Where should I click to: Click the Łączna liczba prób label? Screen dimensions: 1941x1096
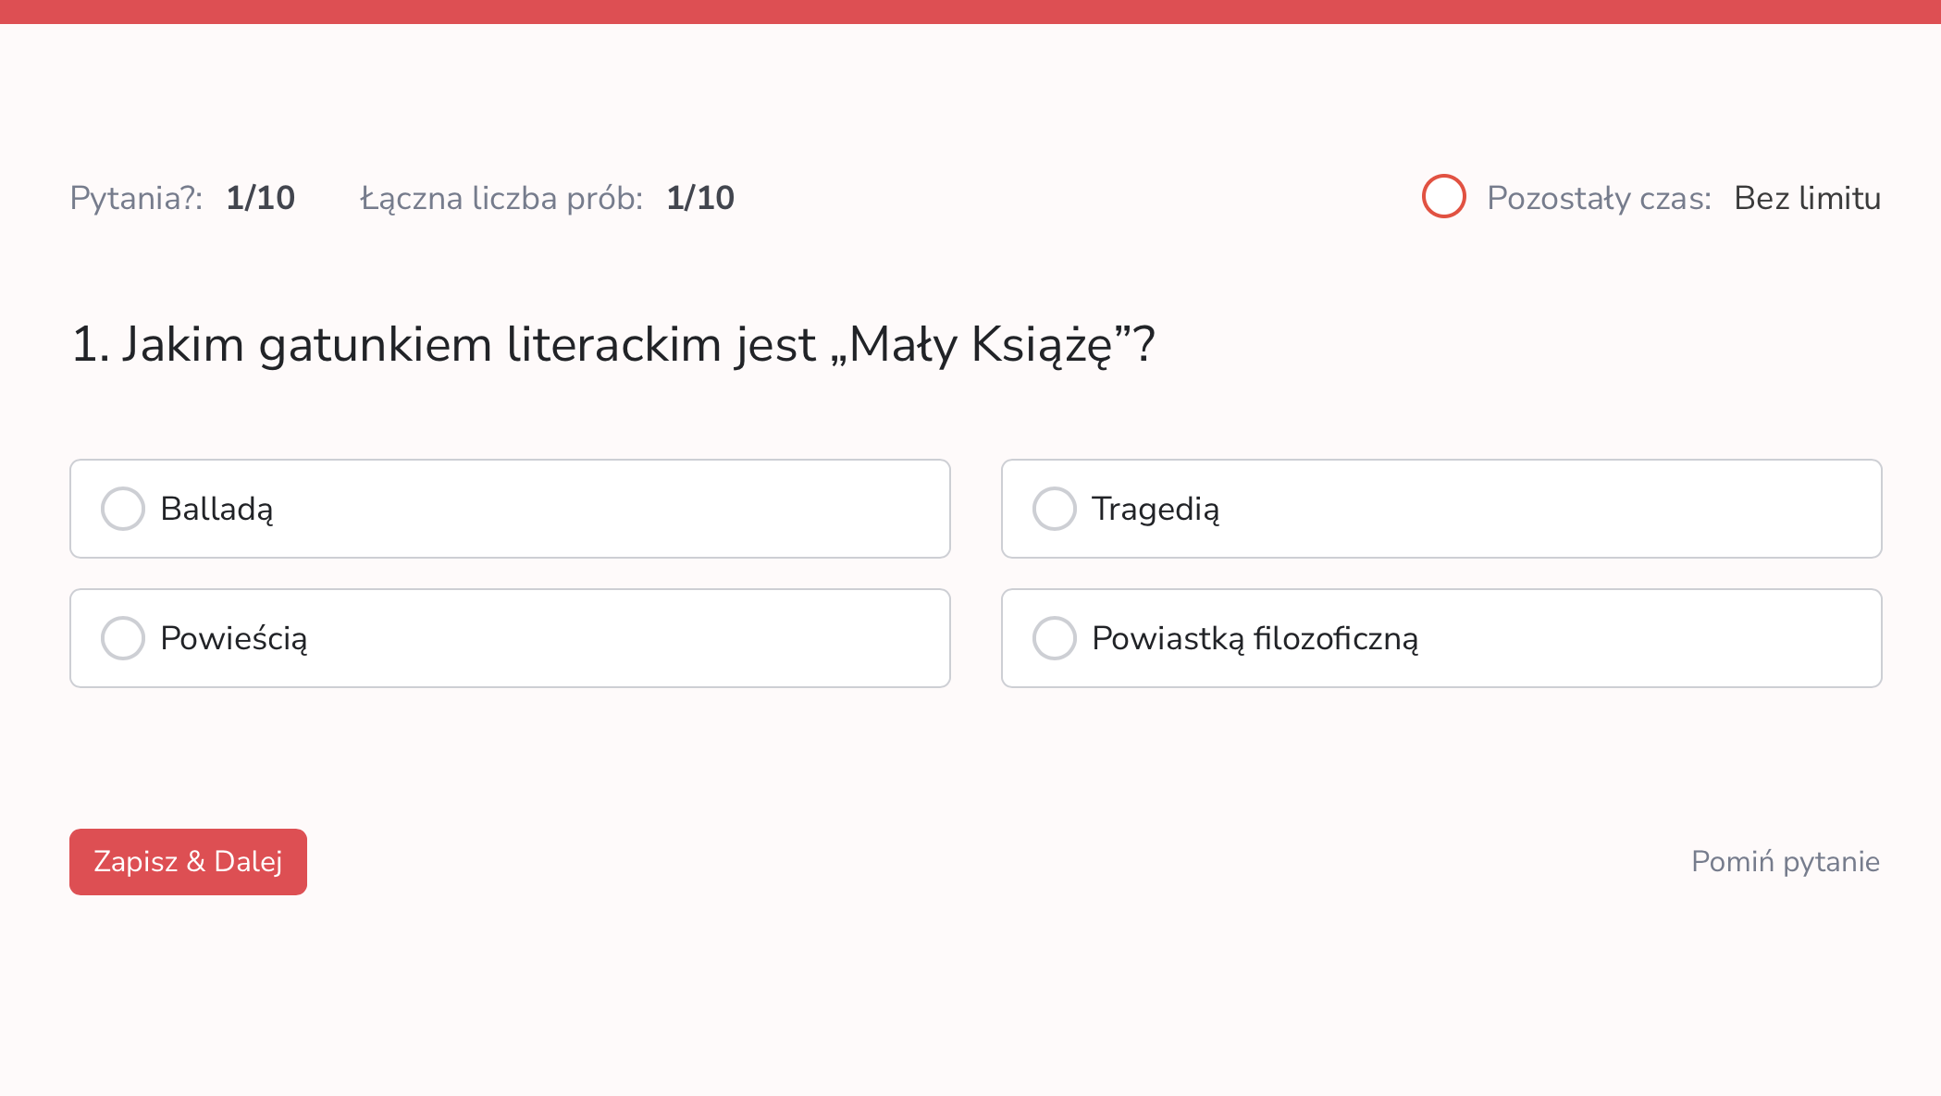click(x=501, y=198)
